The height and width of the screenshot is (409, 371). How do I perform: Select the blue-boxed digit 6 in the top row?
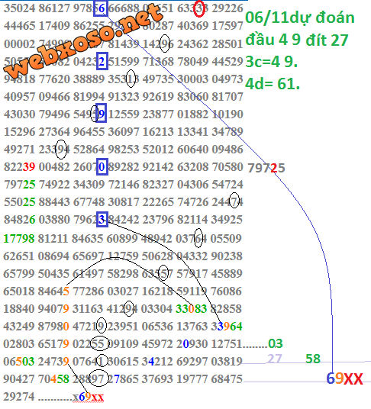tap(101, 9)
